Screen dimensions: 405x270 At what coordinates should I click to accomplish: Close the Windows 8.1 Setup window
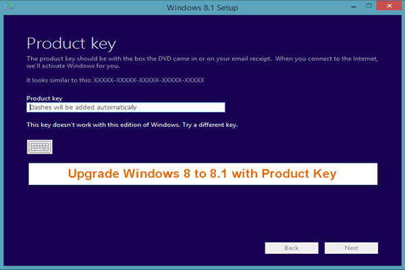[390, 7]
